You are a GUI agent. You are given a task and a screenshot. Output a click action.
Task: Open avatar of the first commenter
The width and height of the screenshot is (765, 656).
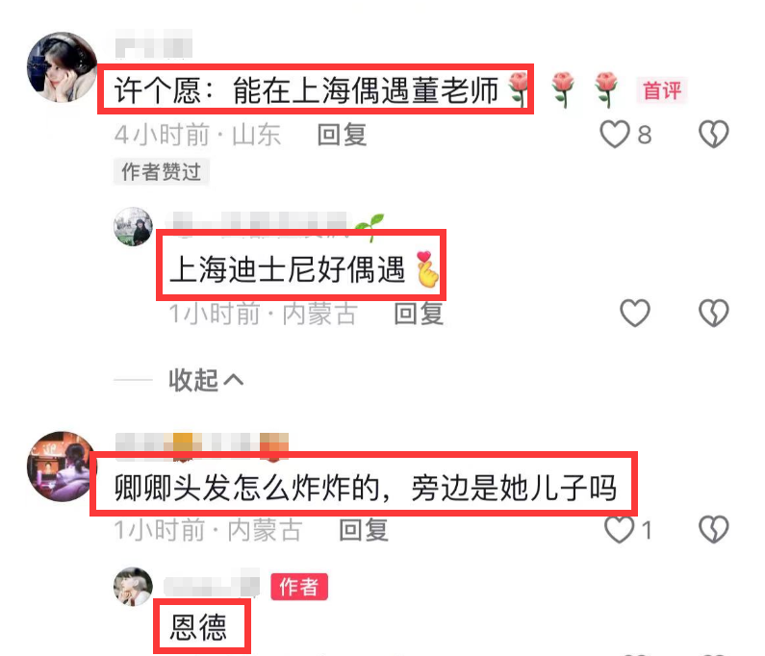point(62,67)
